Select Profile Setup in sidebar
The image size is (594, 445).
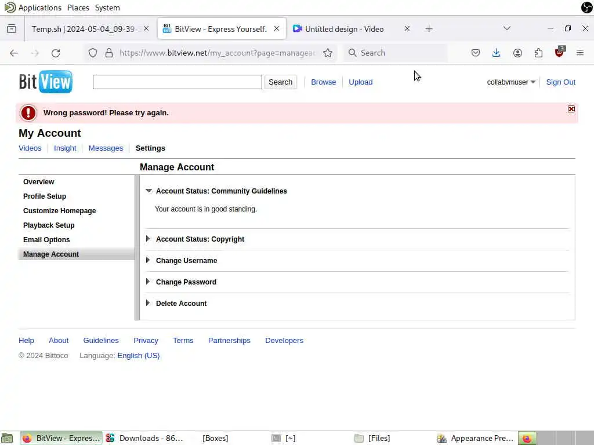45,196
